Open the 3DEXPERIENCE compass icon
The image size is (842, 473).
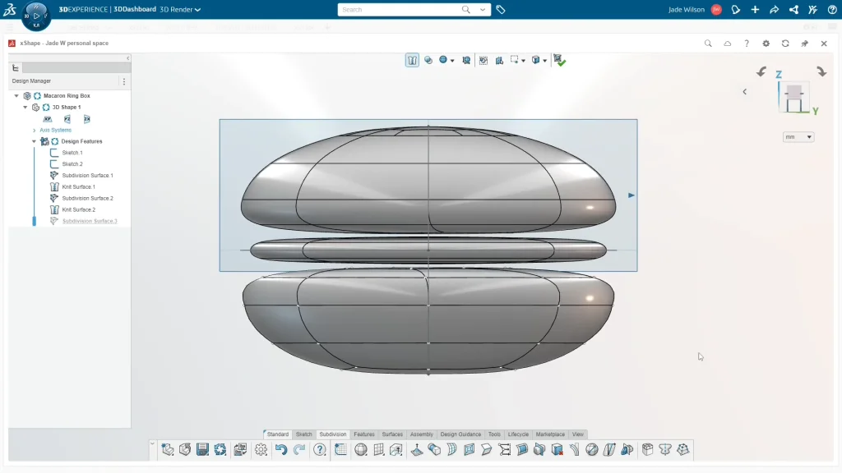pos(36,16)
